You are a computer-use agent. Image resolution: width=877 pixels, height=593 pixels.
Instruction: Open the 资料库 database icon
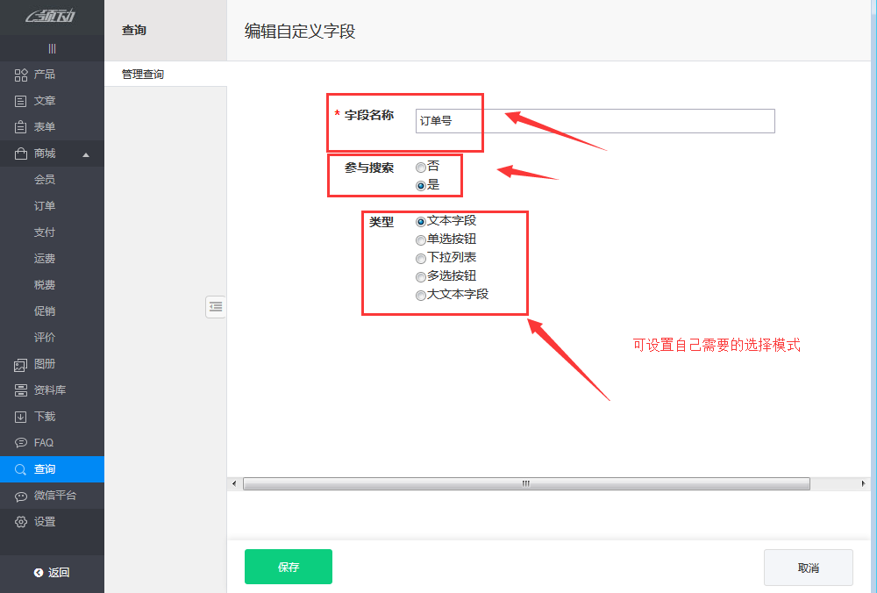[x=21, y=390]
